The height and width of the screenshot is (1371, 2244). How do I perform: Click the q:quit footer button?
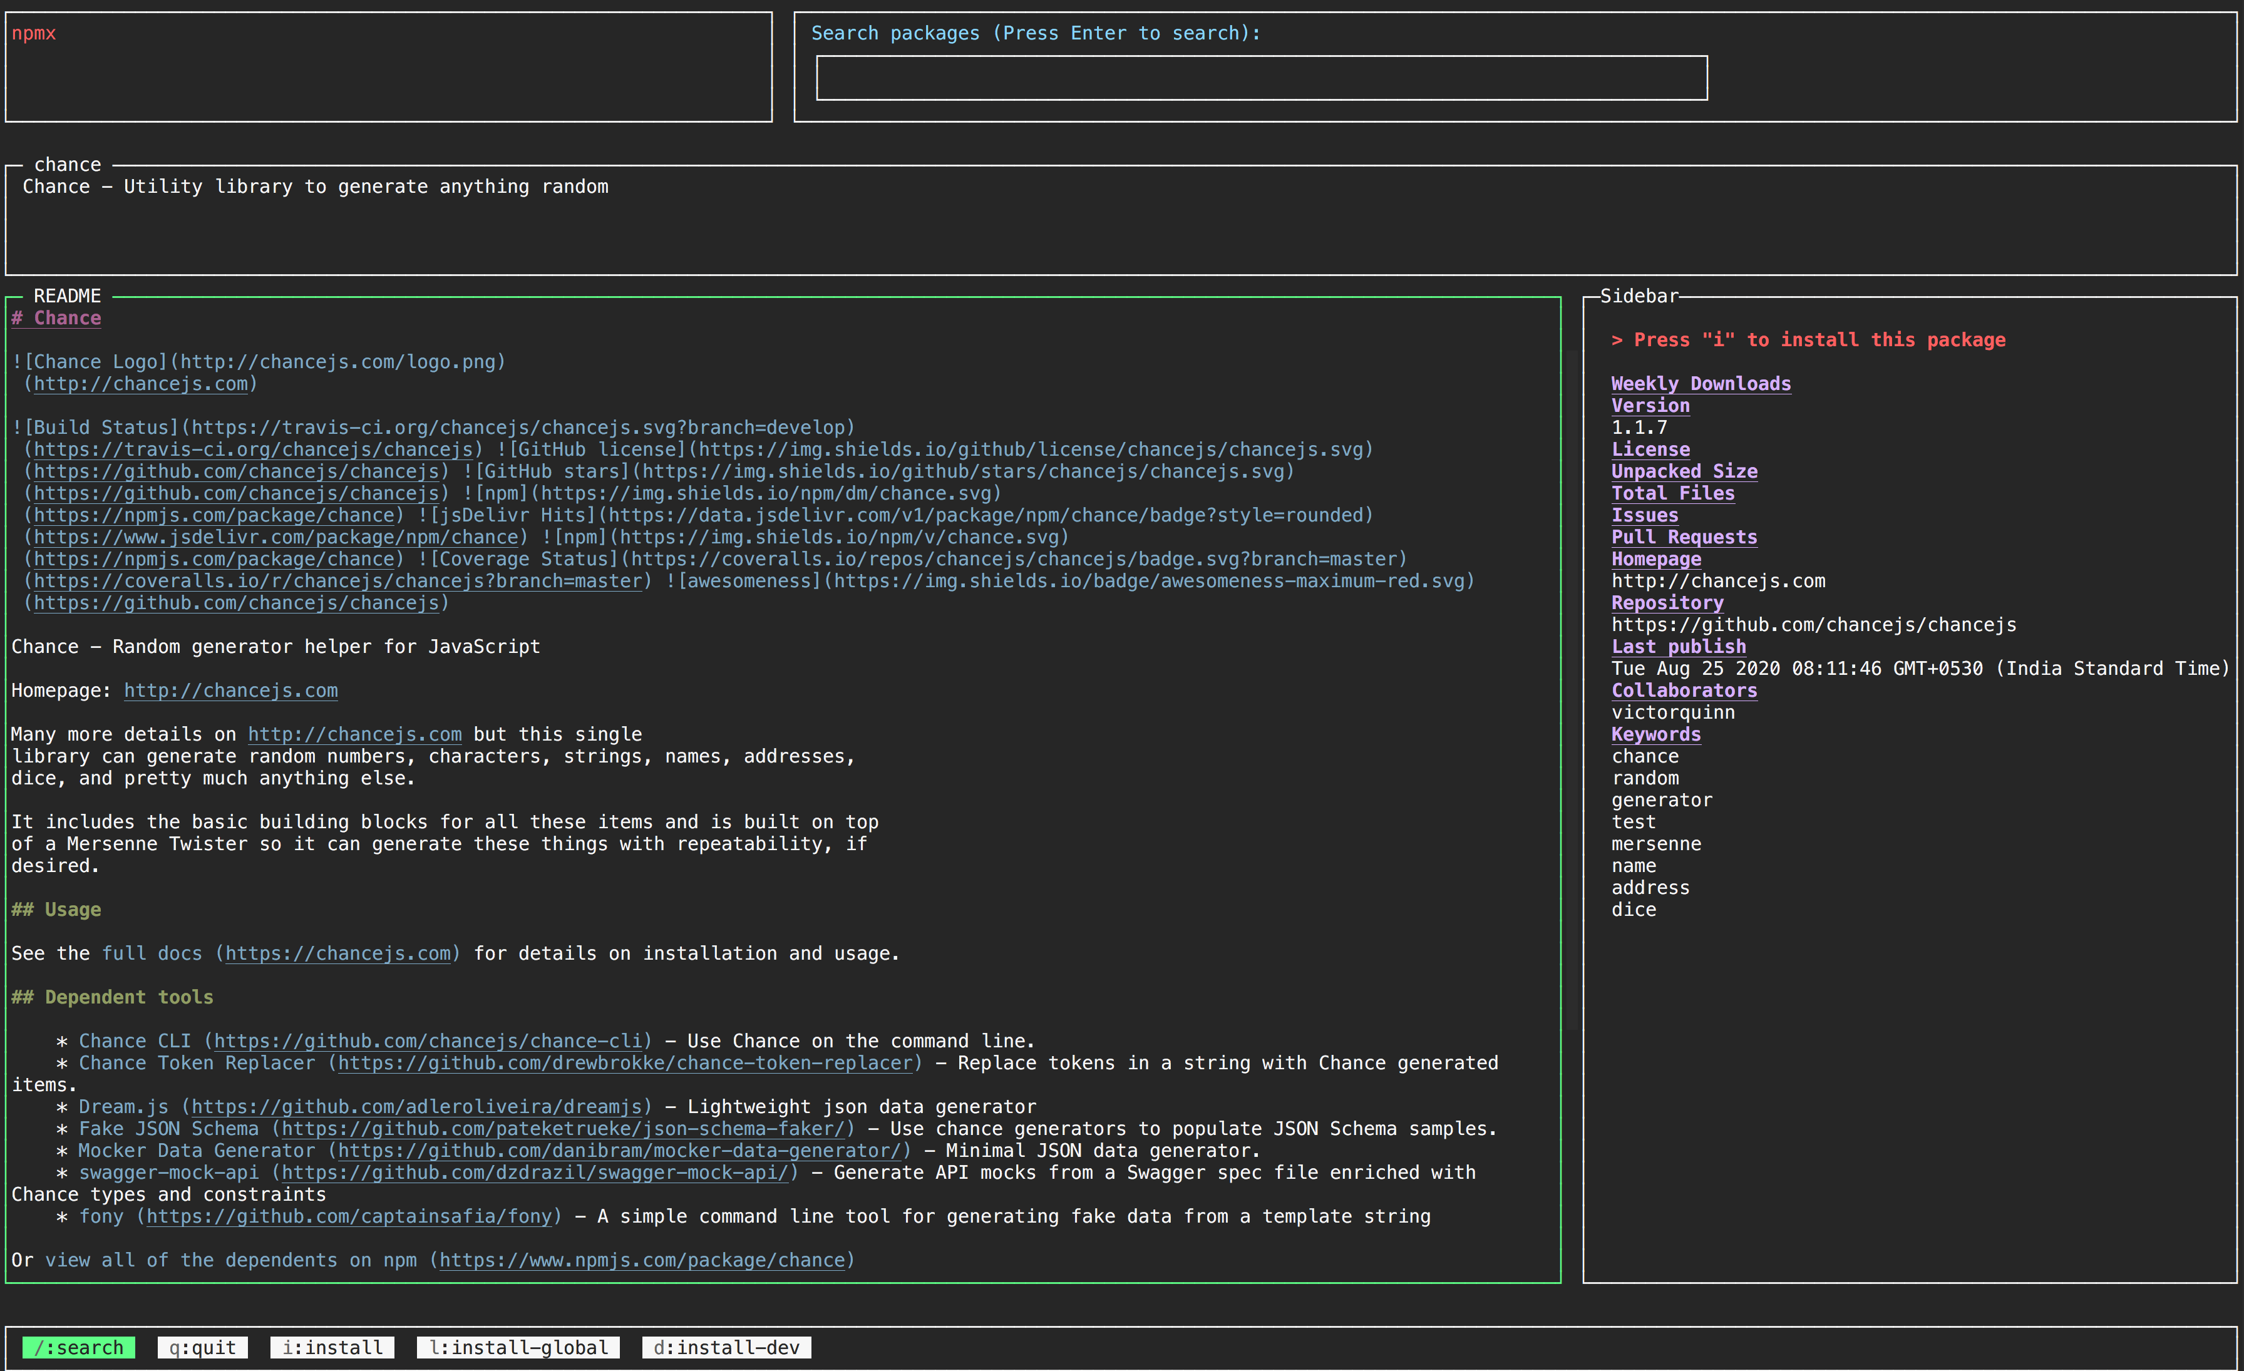point(202,1347)
